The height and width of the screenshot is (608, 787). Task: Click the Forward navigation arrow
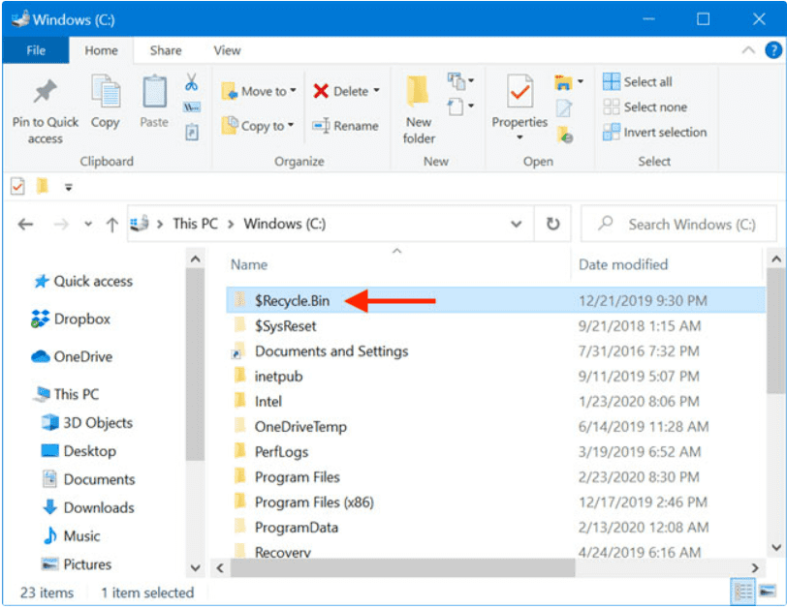pos(61,224)
